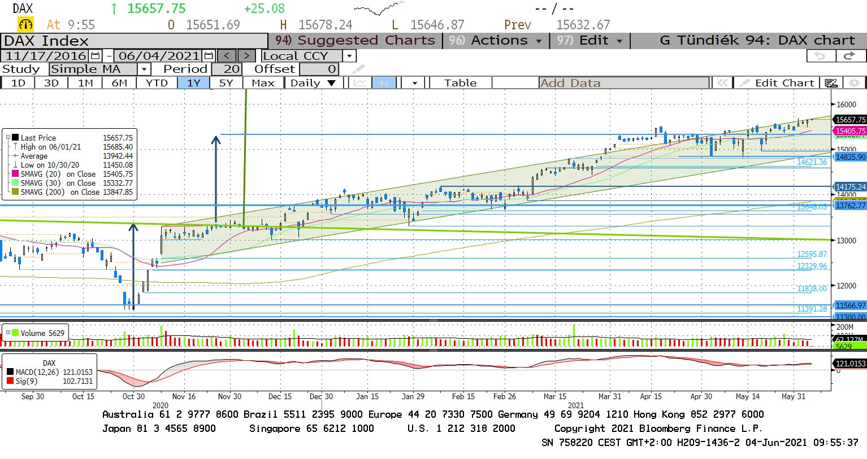Click the start date field 11/17/2016
The height and width of the screenshot is (459, 867).
pos(46,56)
